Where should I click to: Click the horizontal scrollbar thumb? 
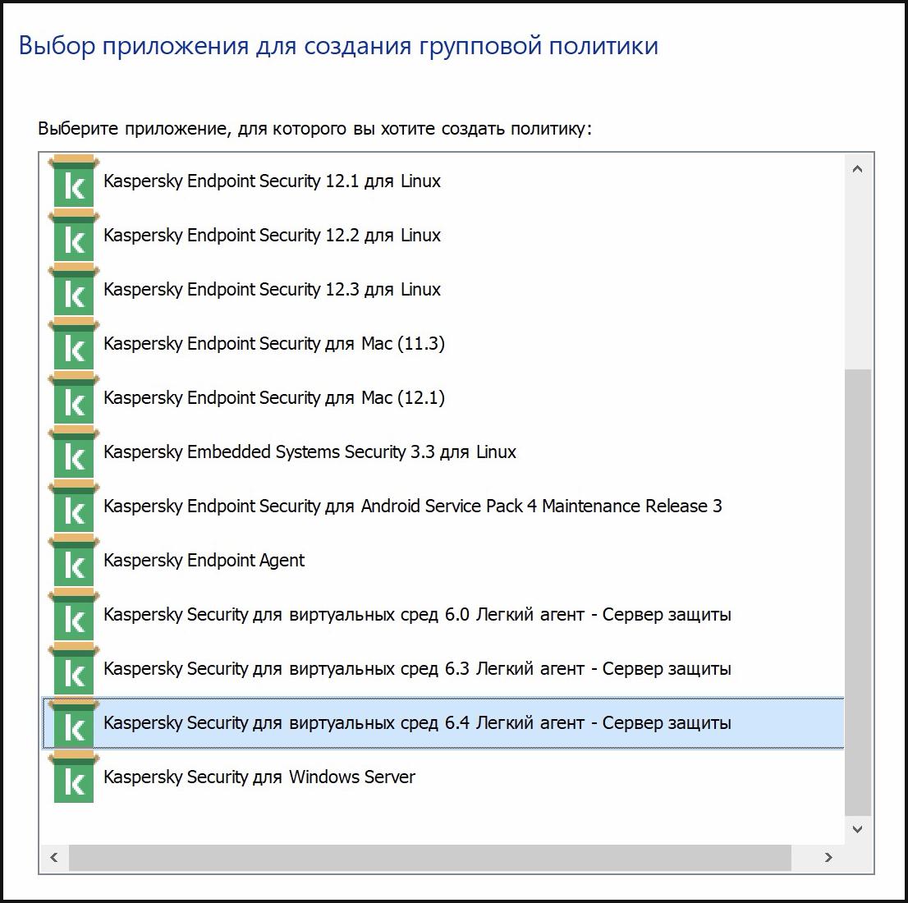[x=429, y=857]
